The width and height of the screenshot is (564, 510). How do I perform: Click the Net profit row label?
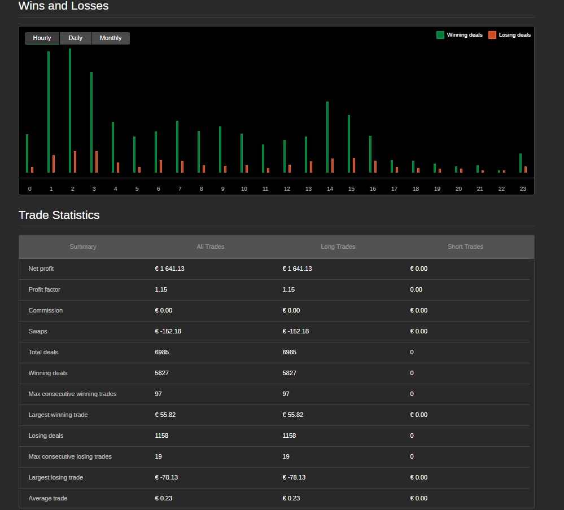coord(41,269)
